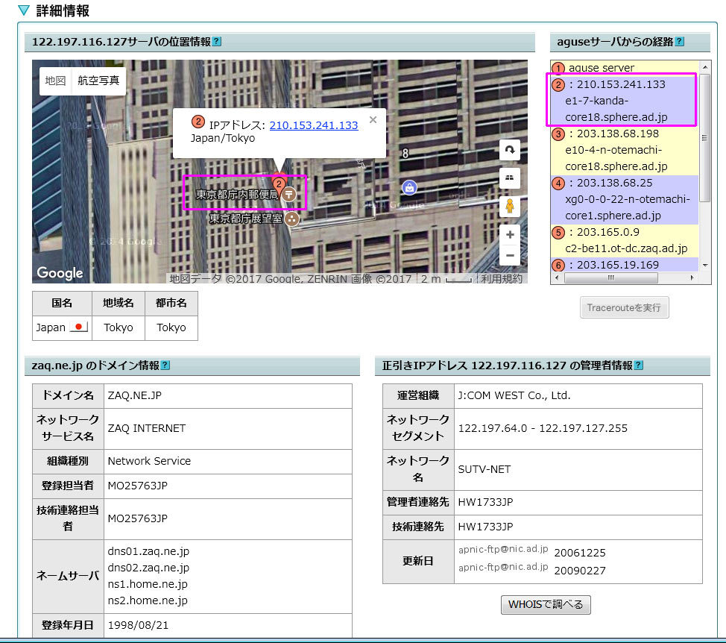Viewport: 726px width, 643px height.
Task: Click name server dns01.zaq.ne.jp
Action: click(x=148, y=551)
